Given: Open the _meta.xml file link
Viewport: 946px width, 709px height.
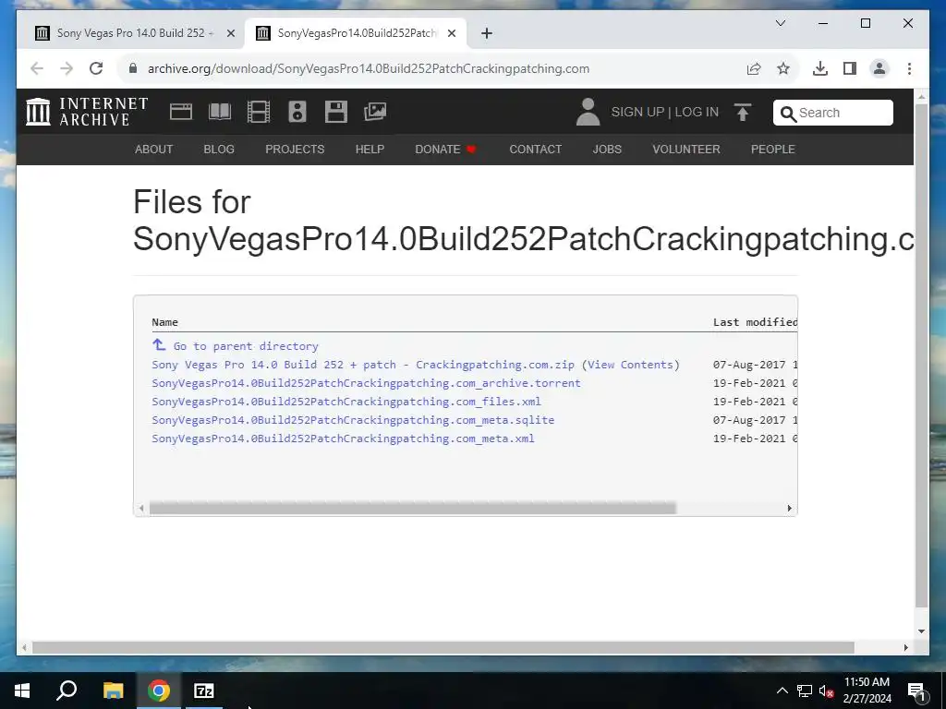Looking at the screenshot, I should pos(343,439).
